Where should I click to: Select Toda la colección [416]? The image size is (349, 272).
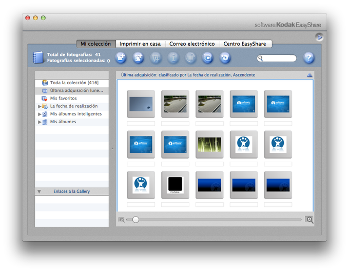[72, 83]
